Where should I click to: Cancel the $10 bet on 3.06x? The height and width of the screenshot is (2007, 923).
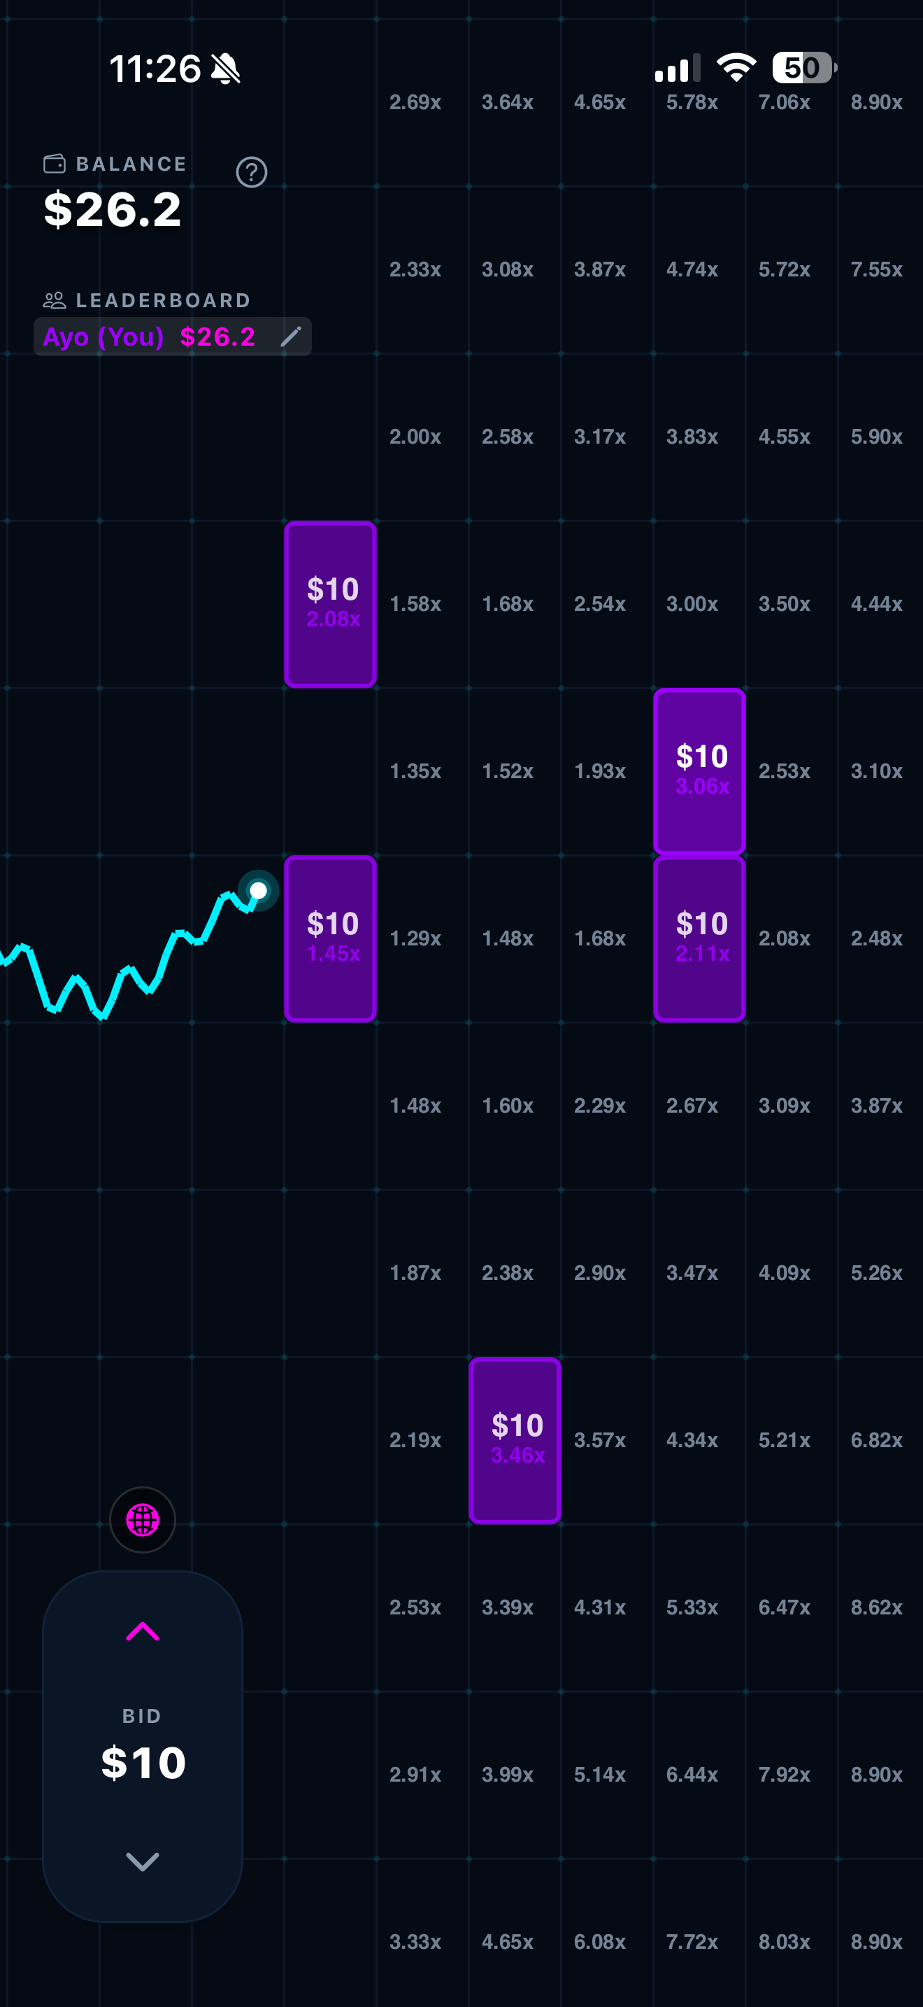point(699,770)
